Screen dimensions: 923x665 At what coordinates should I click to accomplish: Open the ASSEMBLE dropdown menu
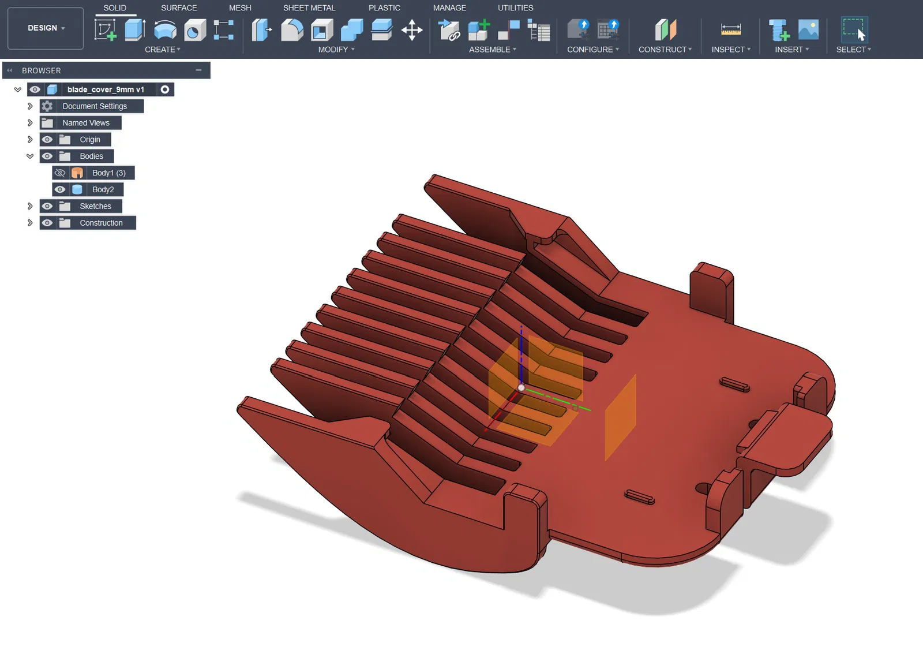[x=492, y=50]
